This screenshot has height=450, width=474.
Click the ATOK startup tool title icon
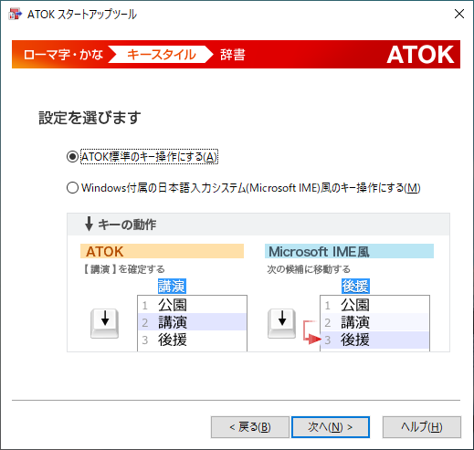pos(15,14)
